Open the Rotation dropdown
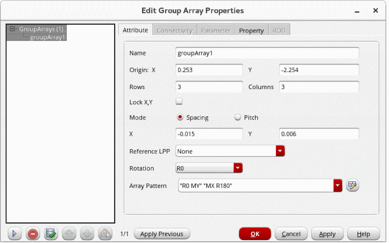Viewport: 389px width, 243px height. [x=238, y=168]
